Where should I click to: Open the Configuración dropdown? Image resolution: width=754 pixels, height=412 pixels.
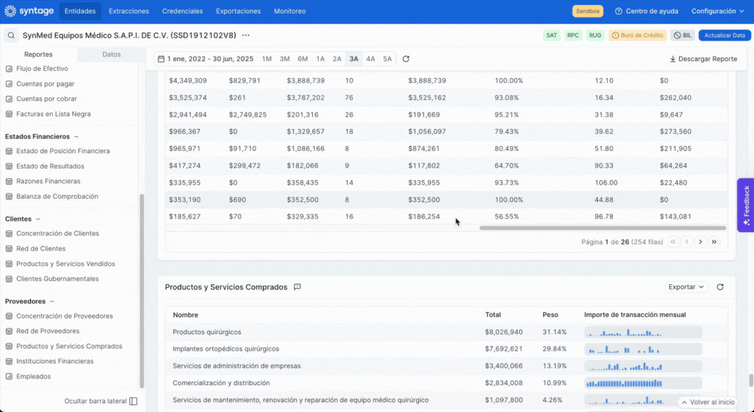click(717, 11)
